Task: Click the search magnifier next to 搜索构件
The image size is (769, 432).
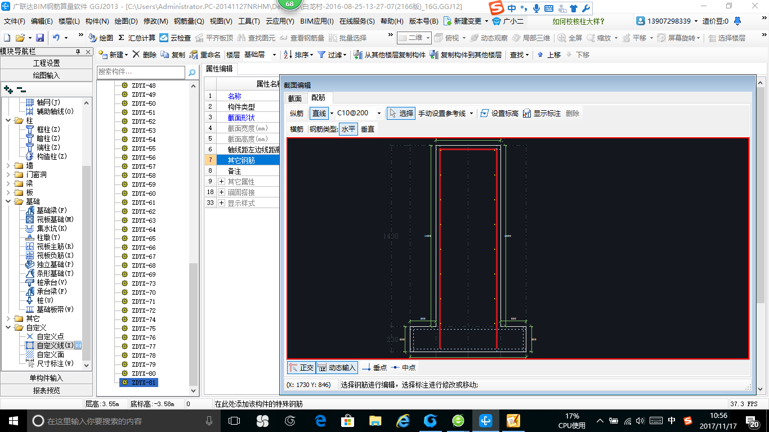Action: coord(191,72)
